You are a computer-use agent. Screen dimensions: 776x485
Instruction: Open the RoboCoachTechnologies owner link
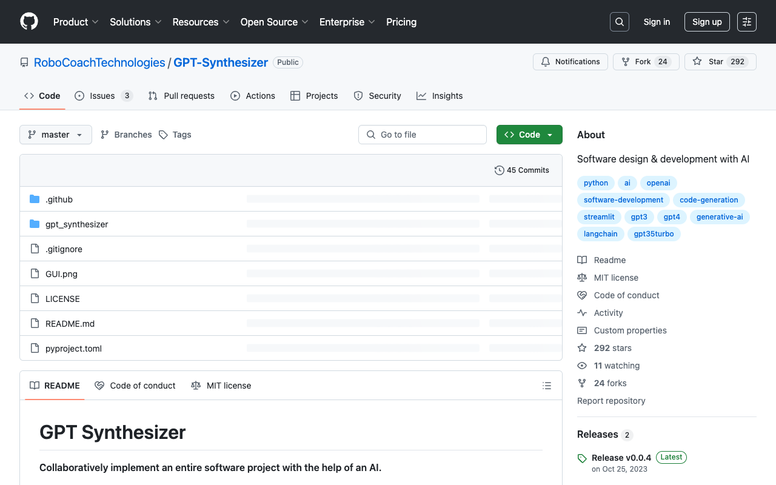click(x=99, y=62)
